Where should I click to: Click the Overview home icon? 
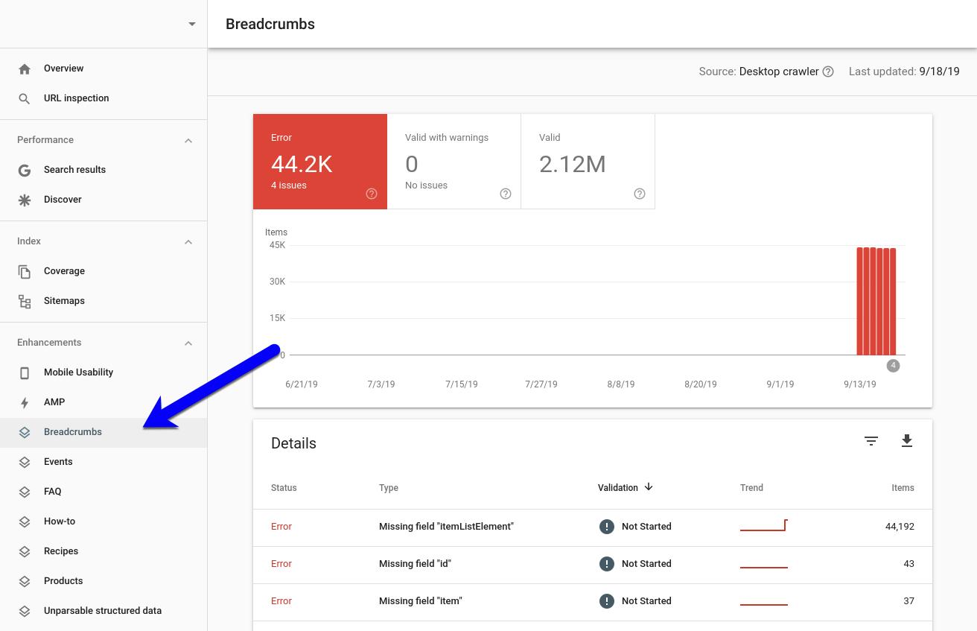pyautogui.click(x=25, y=69)
